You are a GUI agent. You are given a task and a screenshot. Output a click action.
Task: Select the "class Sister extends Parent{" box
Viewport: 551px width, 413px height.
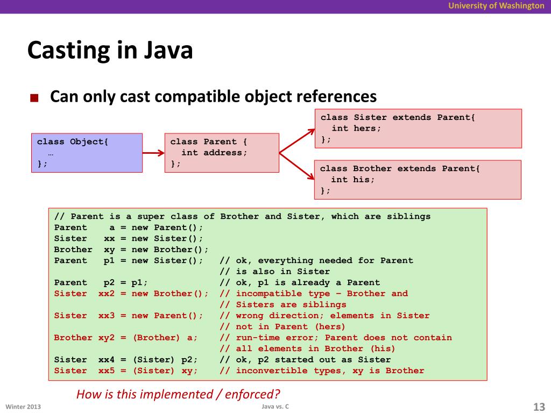point(418,129)
